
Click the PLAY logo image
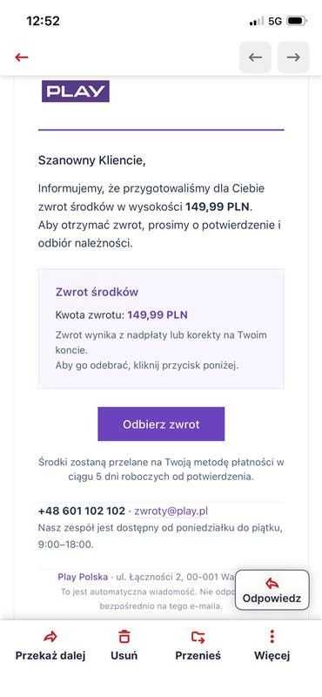click(76, 91)
